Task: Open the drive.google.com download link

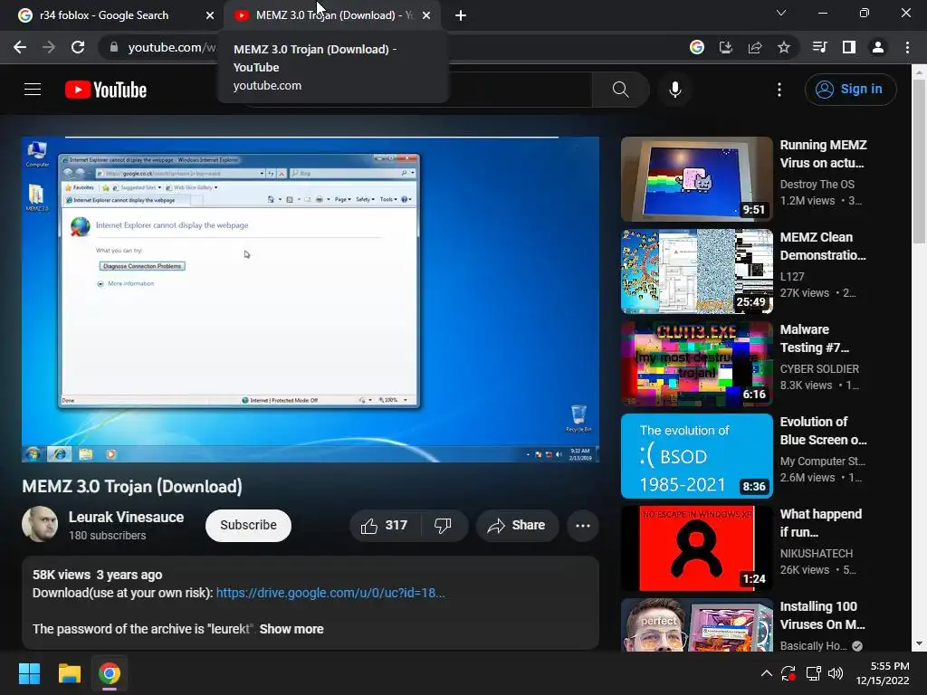Action: (x=330, y=593)
